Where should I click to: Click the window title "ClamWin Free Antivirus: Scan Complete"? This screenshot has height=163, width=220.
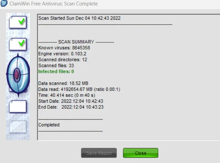(54, 4)
